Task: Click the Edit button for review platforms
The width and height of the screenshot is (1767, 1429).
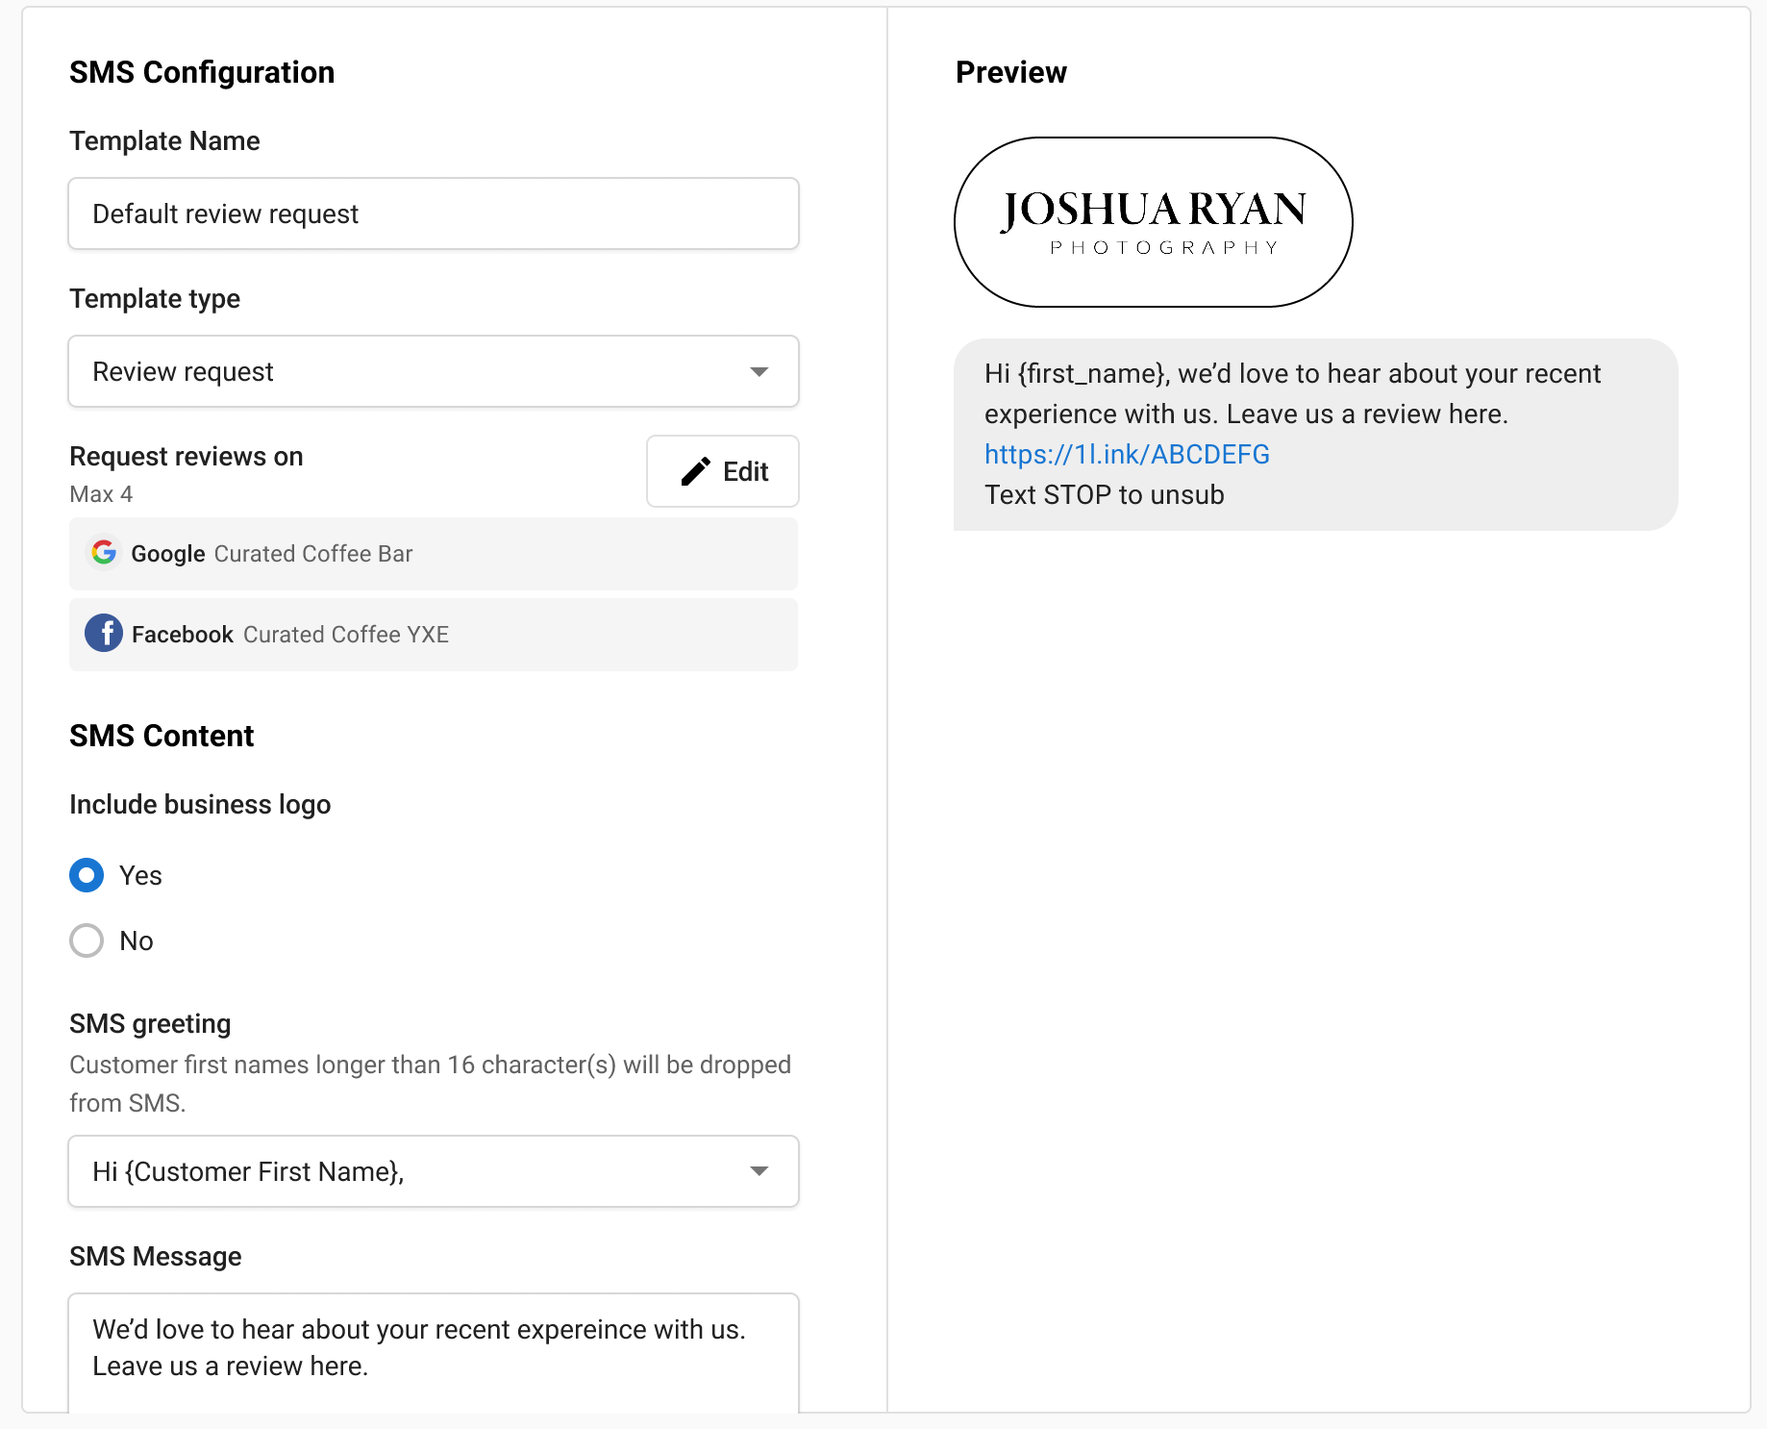Action: coord(722,471)
